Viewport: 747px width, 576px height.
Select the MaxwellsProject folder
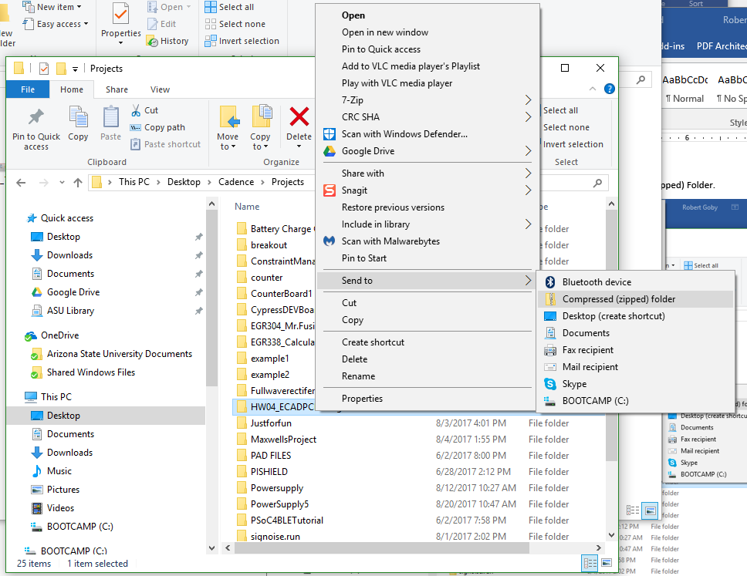(283, 440)
